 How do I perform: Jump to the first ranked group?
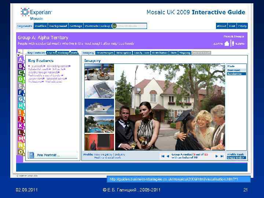pos(163,156)
